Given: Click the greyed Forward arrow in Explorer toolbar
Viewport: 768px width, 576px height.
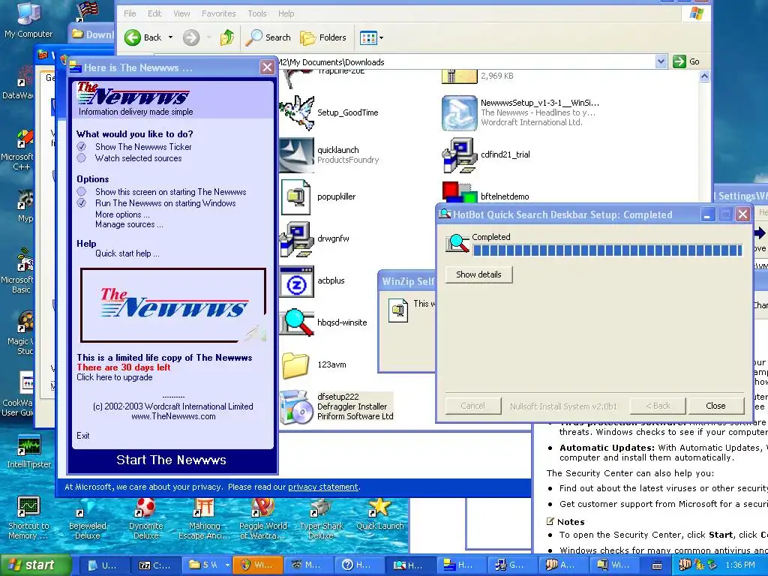Looking at the screenshot, I should click(x=191, y=37).
